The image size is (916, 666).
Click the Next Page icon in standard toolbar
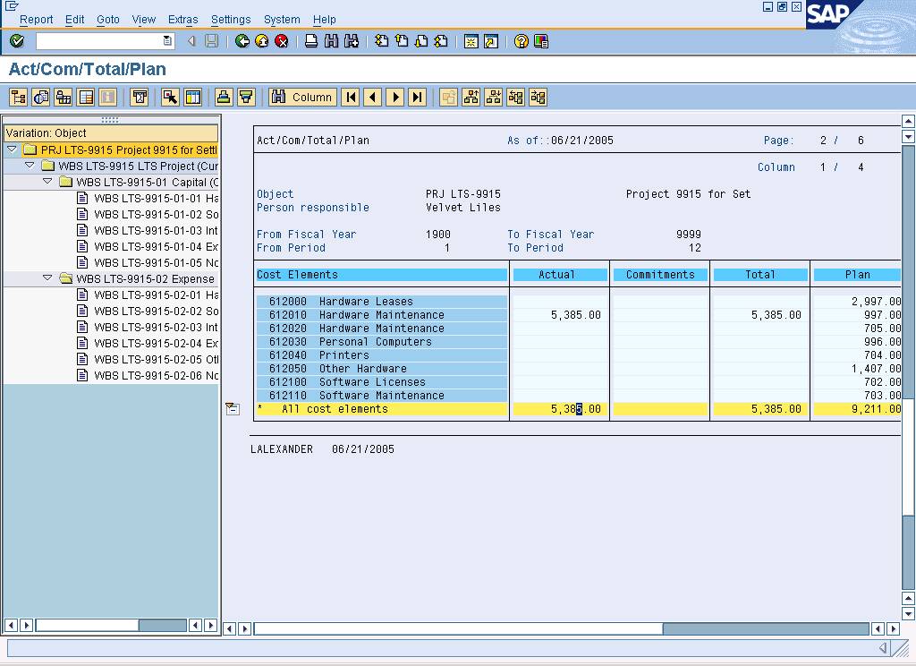click(x=421, y=41)
